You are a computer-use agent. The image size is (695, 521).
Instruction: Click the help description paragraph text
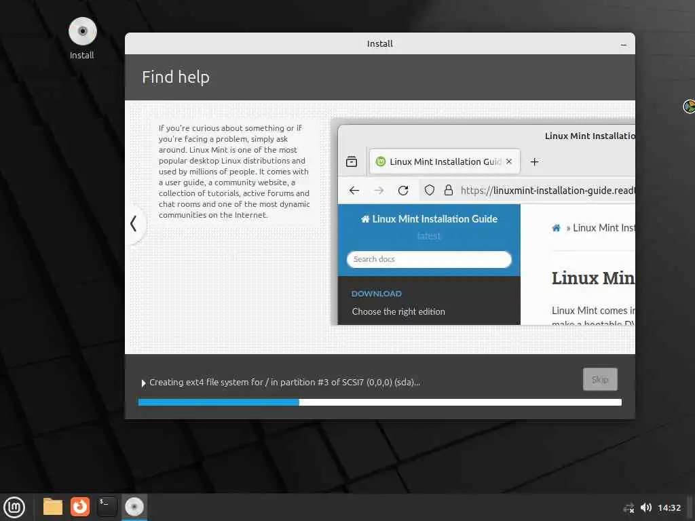click(234, 172)
